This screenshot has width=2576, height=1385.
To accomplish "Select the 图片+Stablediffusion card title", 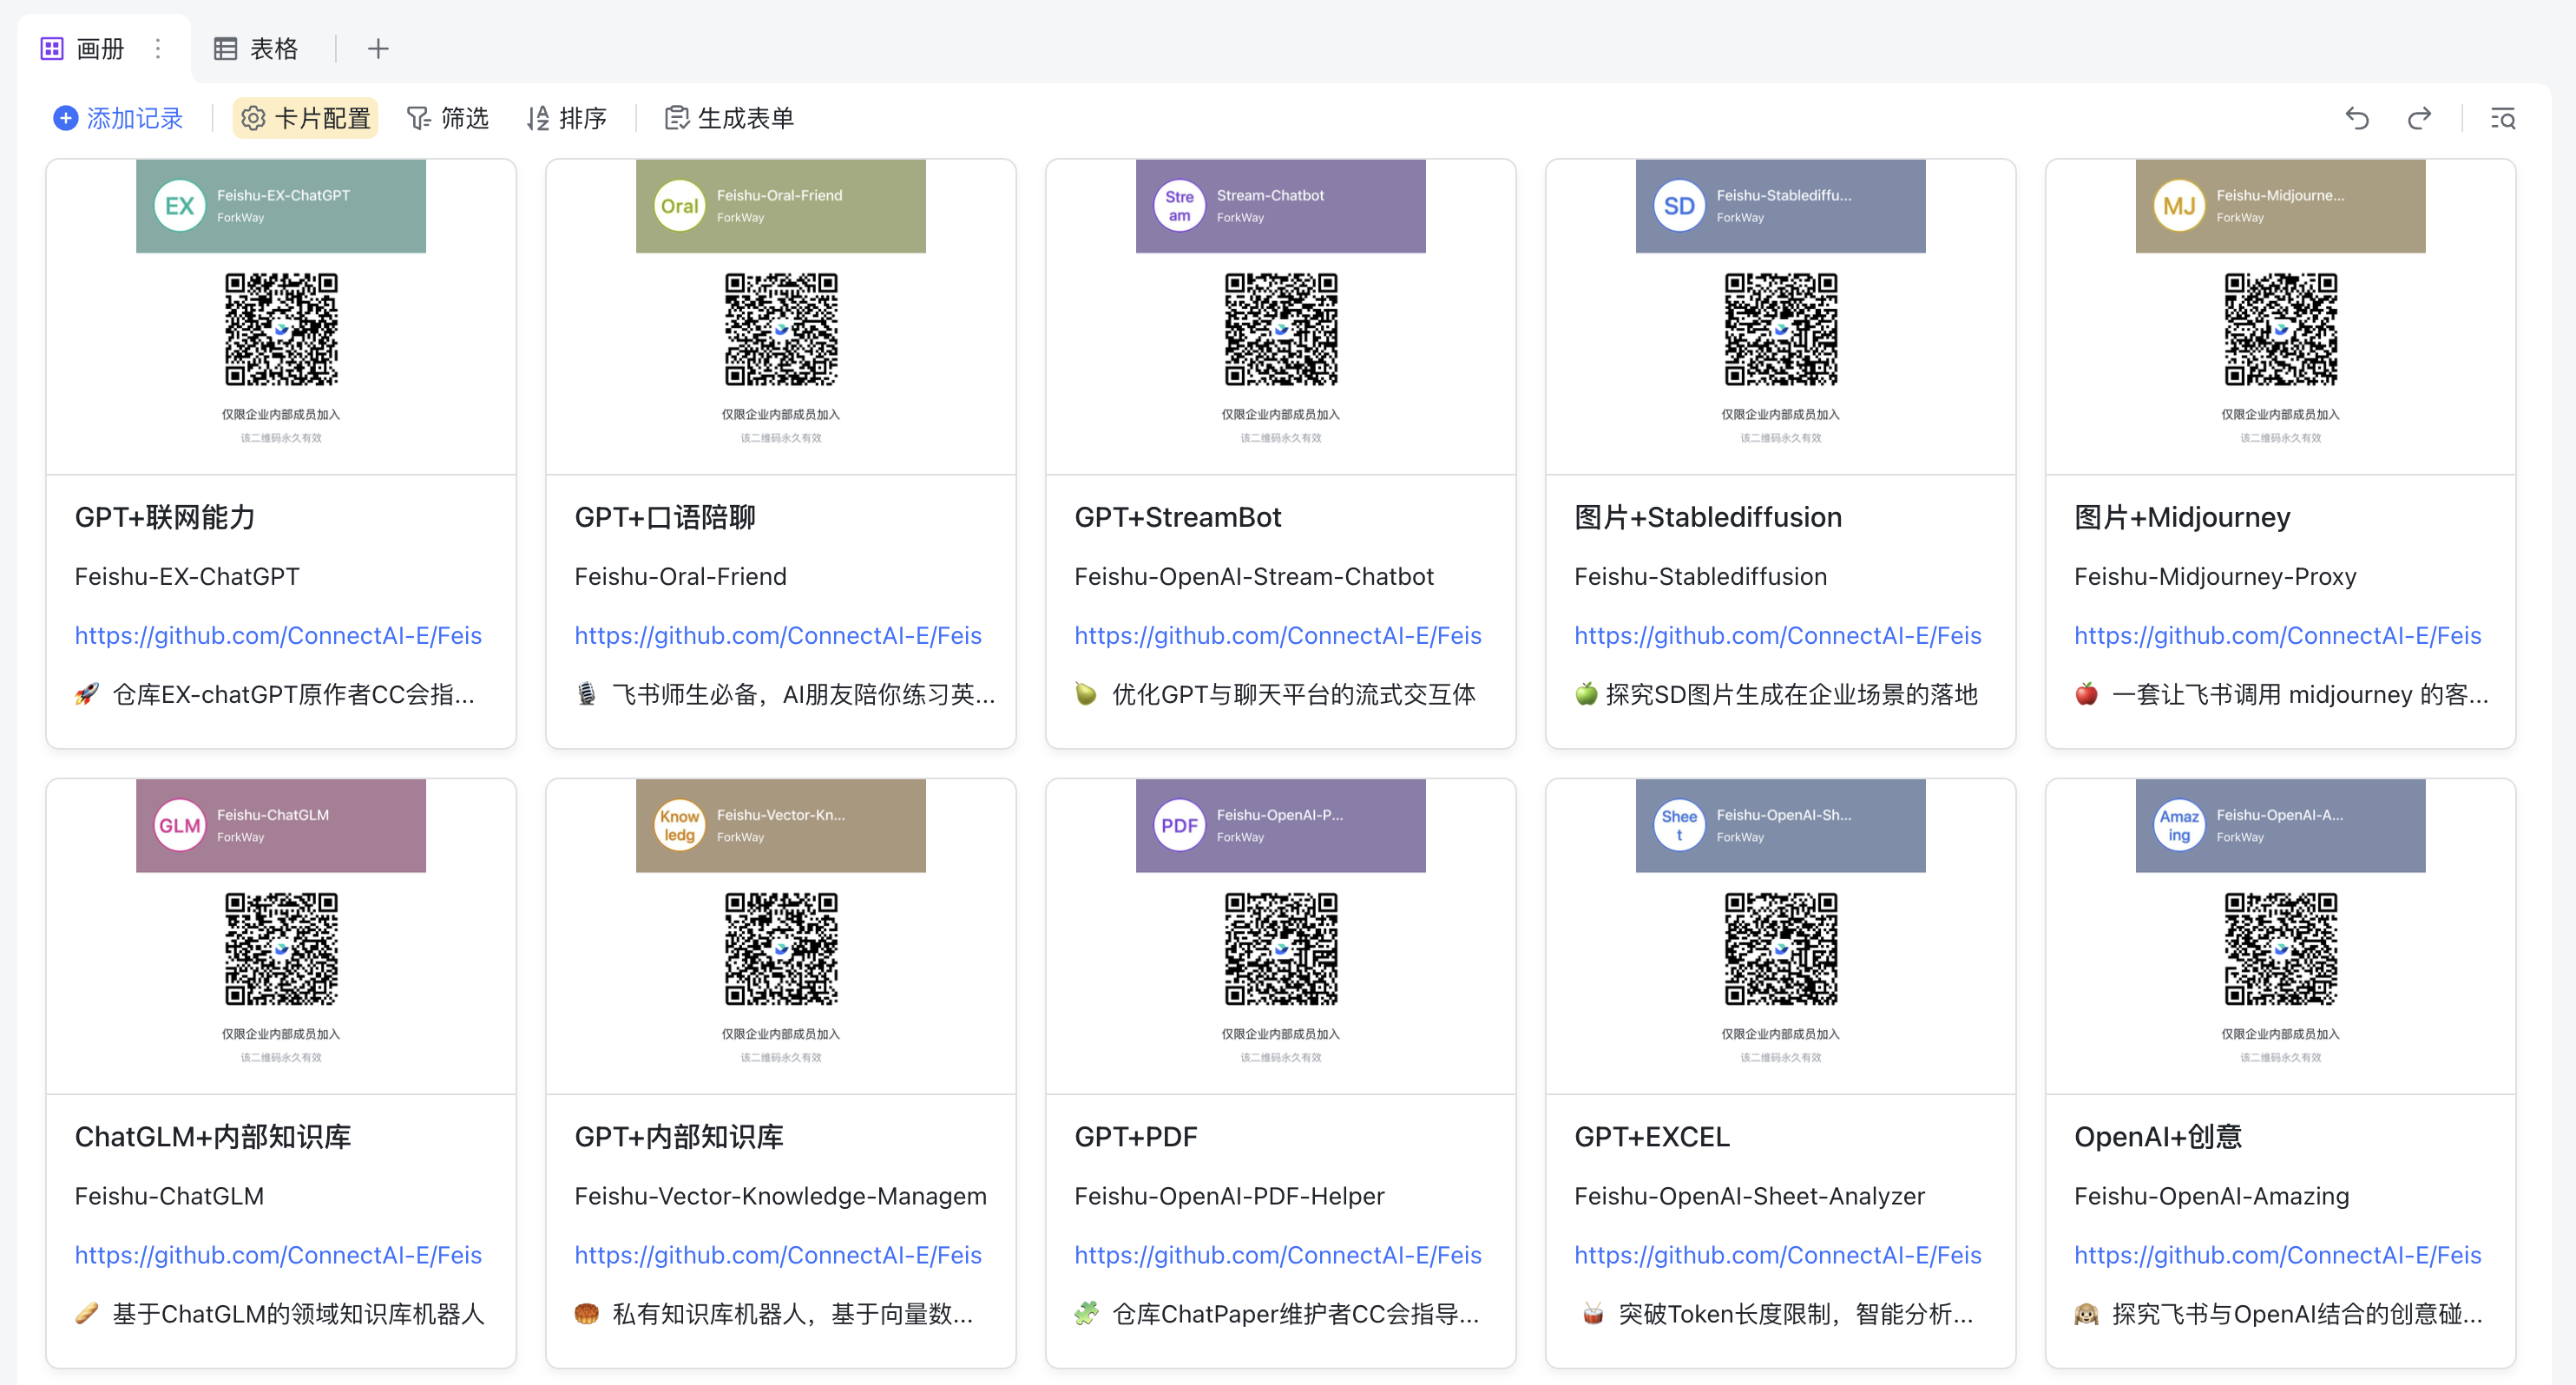I will 1708,517.
